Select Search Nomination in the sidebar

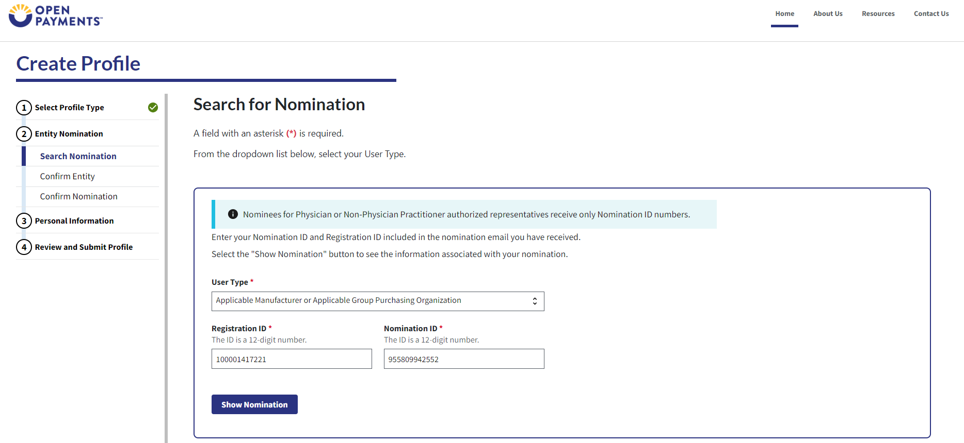pos(78,156)
